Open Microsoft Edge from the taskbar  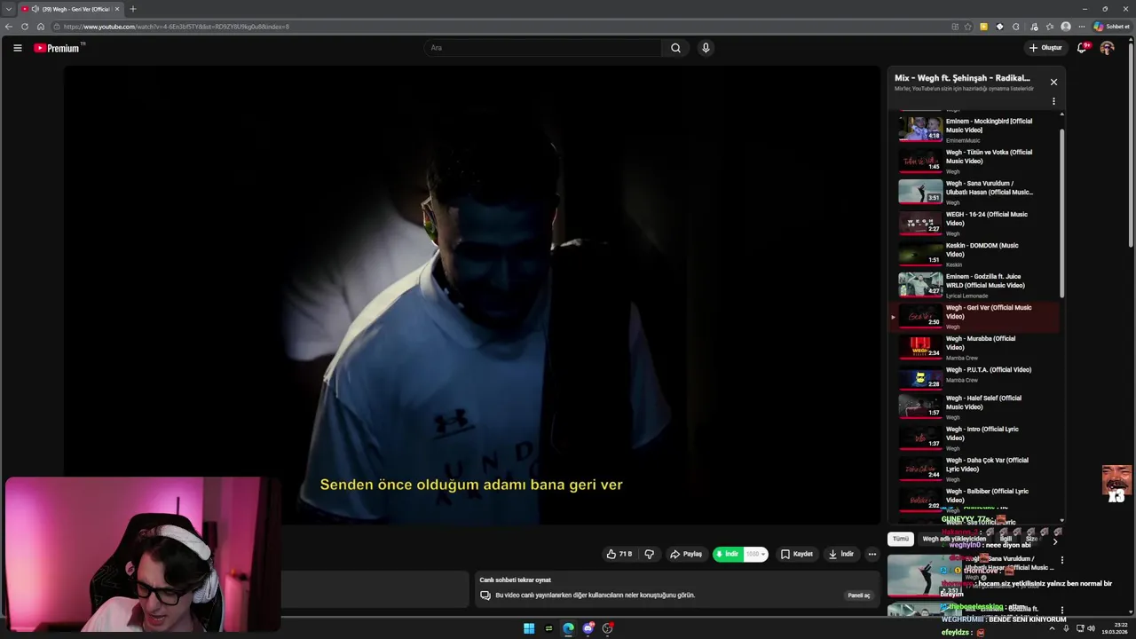point(568,628)
